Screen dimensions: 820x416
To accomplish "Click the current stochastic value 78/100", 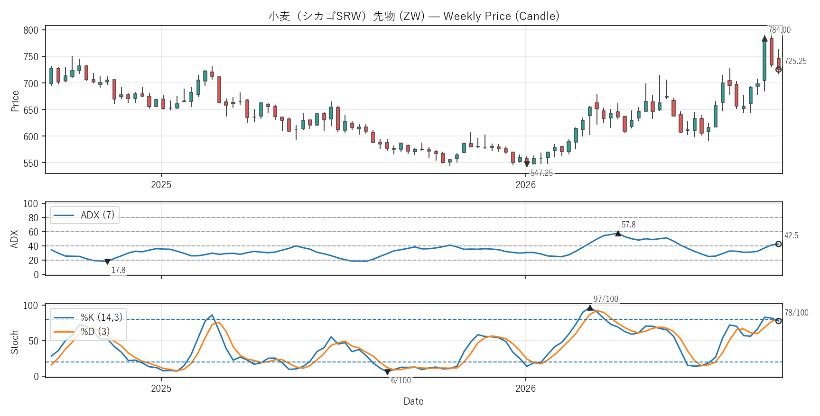I will pos(796,313).
